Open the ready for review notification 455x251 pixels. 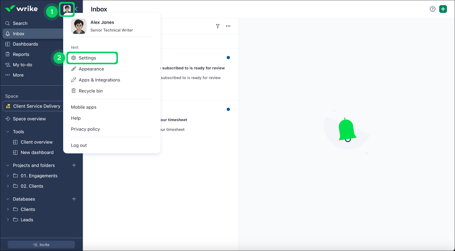click(x=199, y=74)
